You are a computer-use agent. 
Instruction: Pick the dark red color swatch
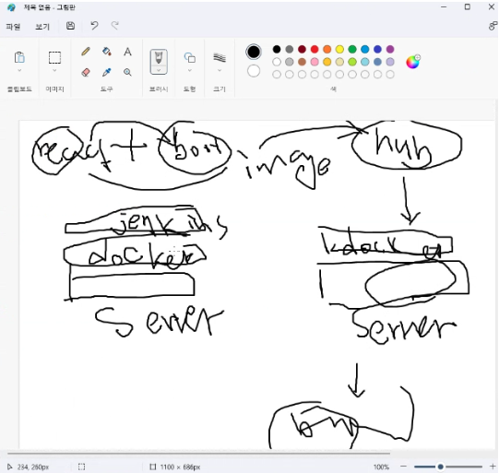pyautogui.click(x=302, y=49)
